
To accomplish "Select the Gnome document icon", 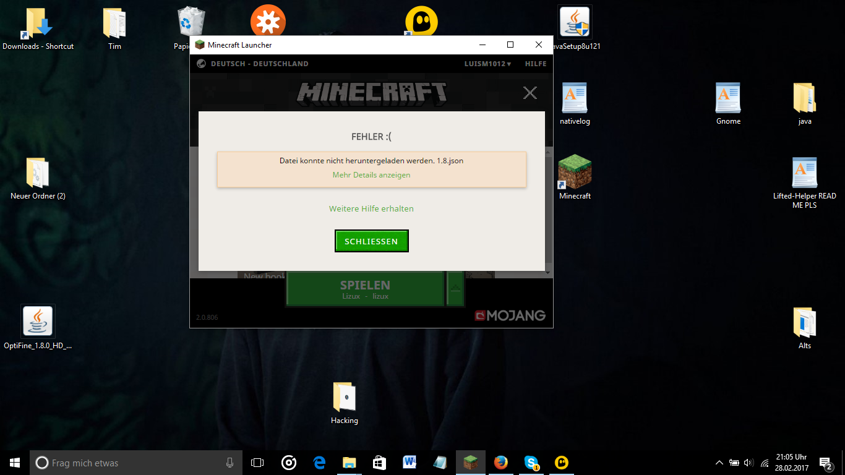I will (728, 104).
